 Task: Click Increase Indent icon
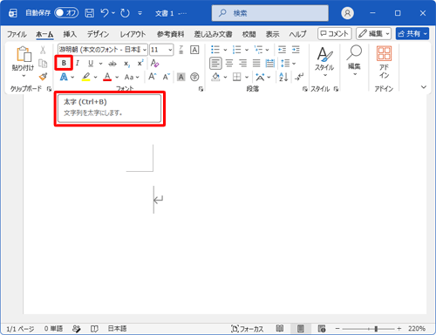[x=296, y=50]
